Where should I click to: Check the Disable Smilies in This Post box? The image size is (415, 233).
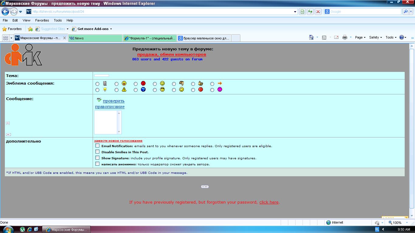pyautogui.click(x=97, y=152)
